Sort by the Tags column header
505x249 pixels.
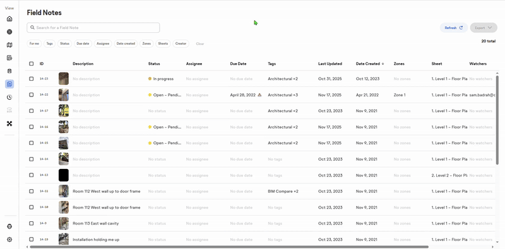click(x=272, y=64)
